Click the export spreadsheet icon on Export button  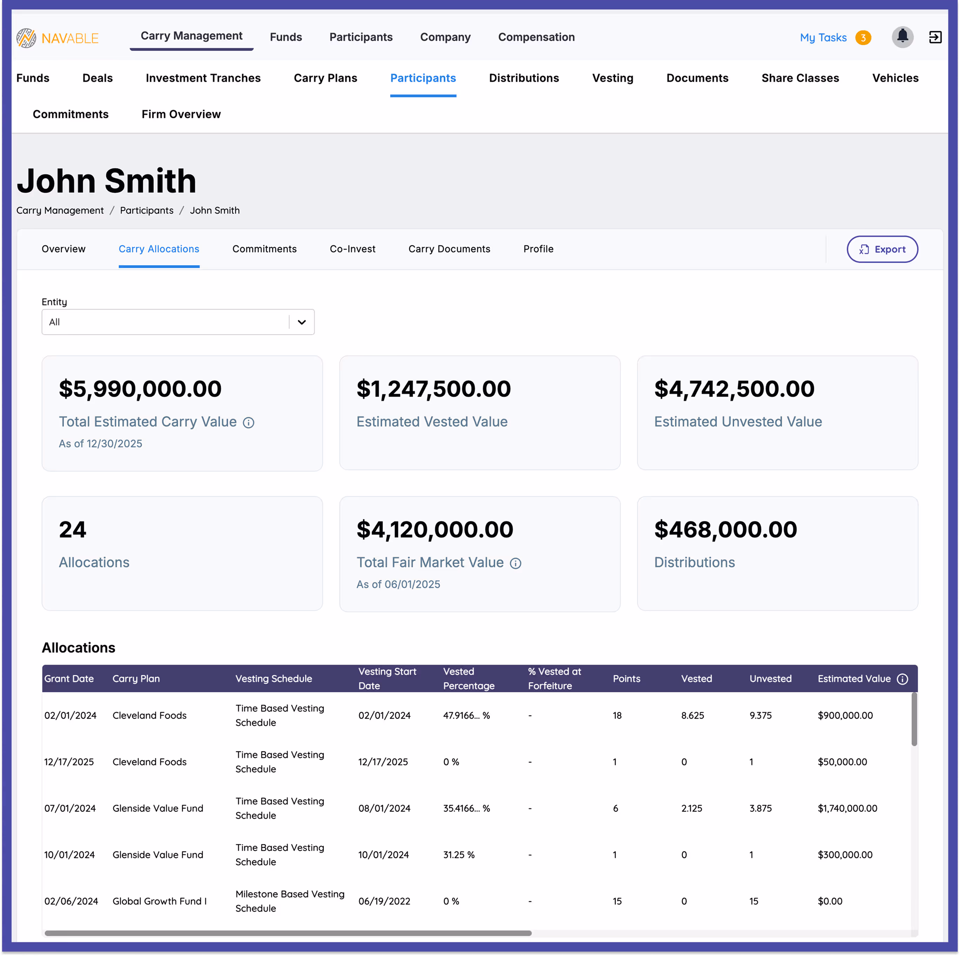(x=864, y=249)
